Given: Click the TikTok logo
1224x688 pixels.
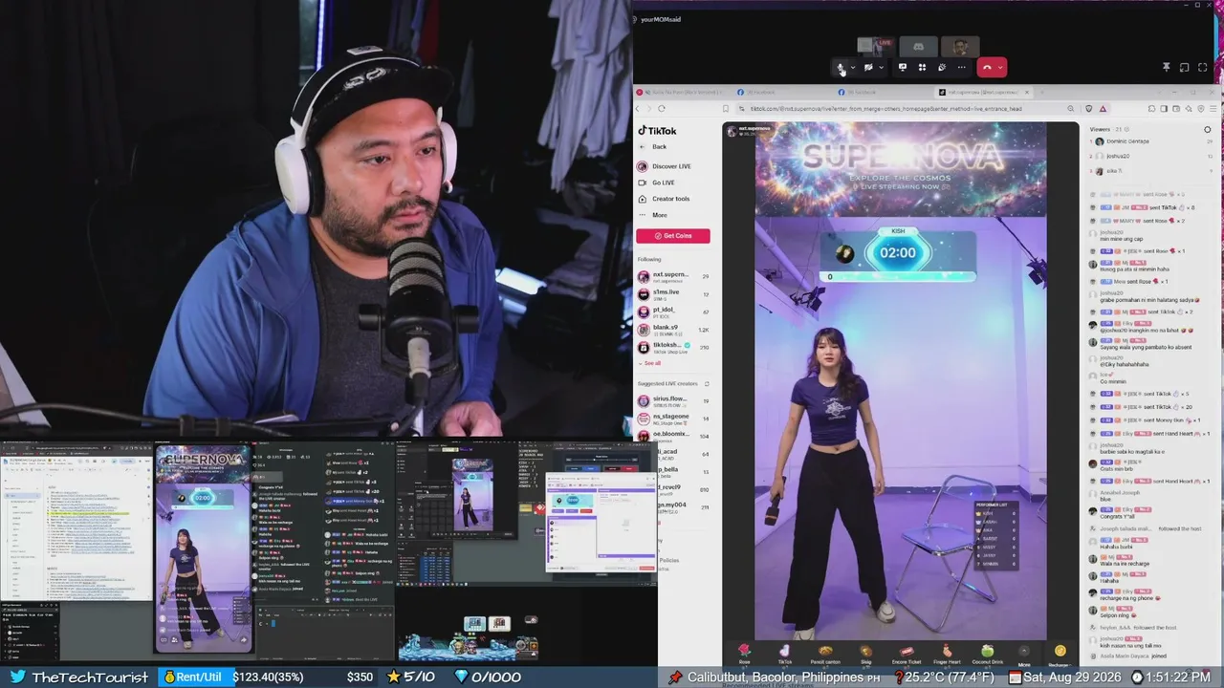Looking at the screenshot, I should [657, 131].
